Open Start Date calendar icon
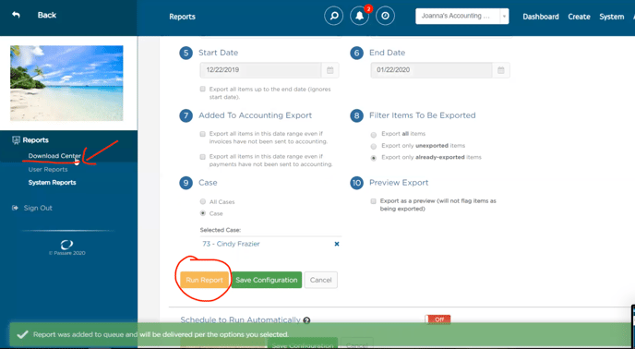This screenshot has height=349, width=635. (330, 70)
